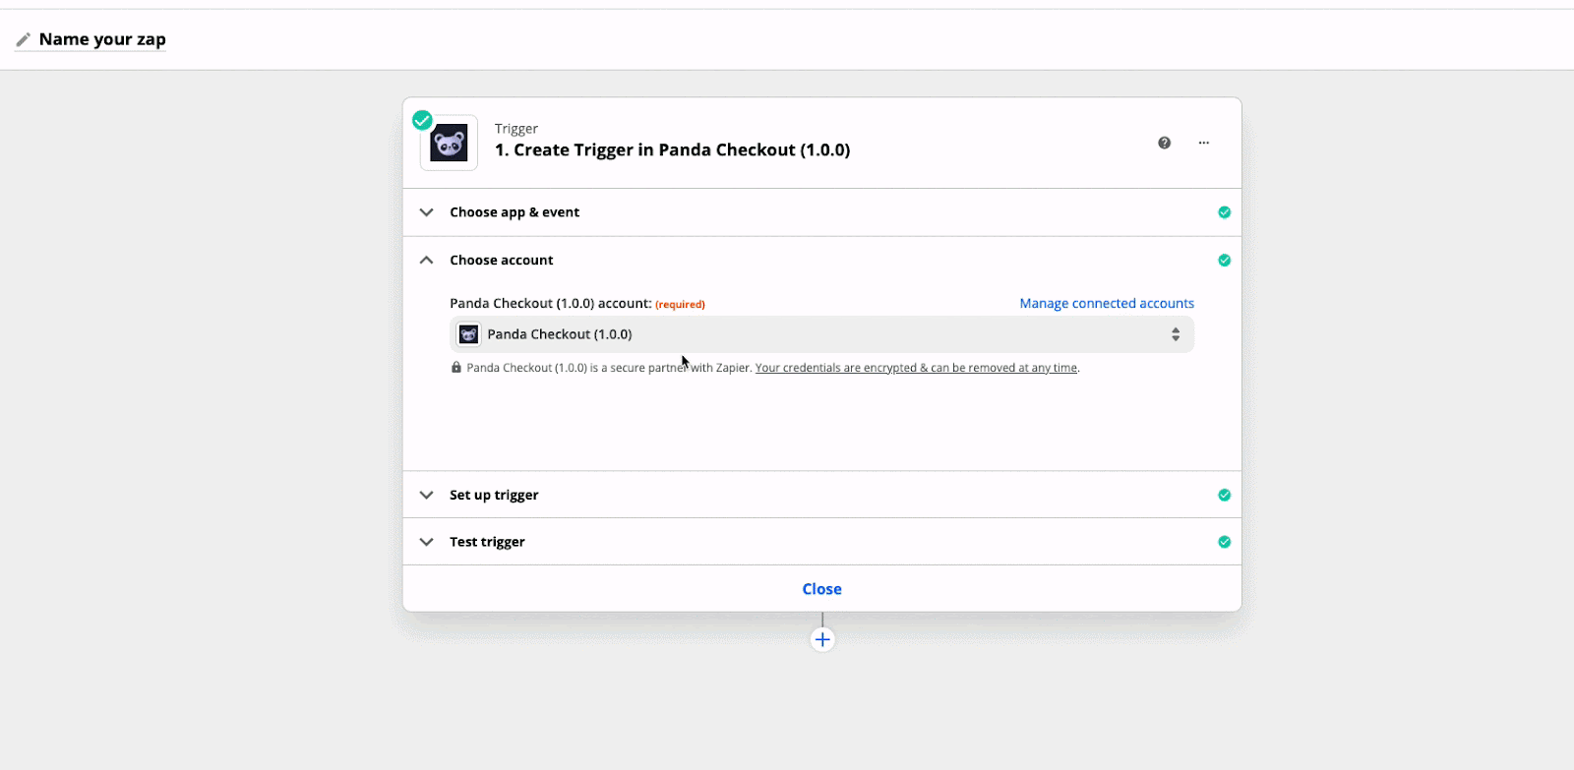Click the green checkmark on Choose app & event

point(1225,212)
